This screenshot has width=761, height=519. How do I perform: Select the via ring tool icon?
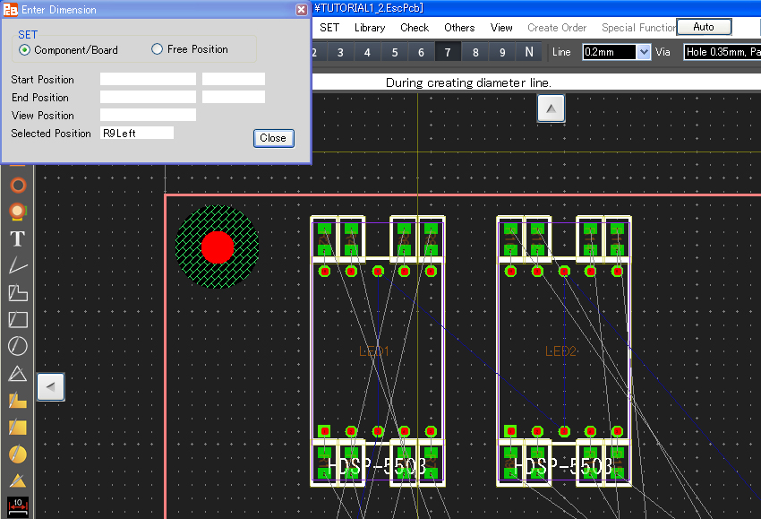[18, 186]
